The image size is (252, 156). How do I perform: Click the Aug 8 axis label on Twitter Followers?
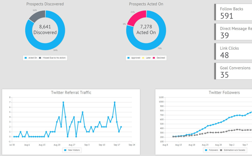[165, 145]
